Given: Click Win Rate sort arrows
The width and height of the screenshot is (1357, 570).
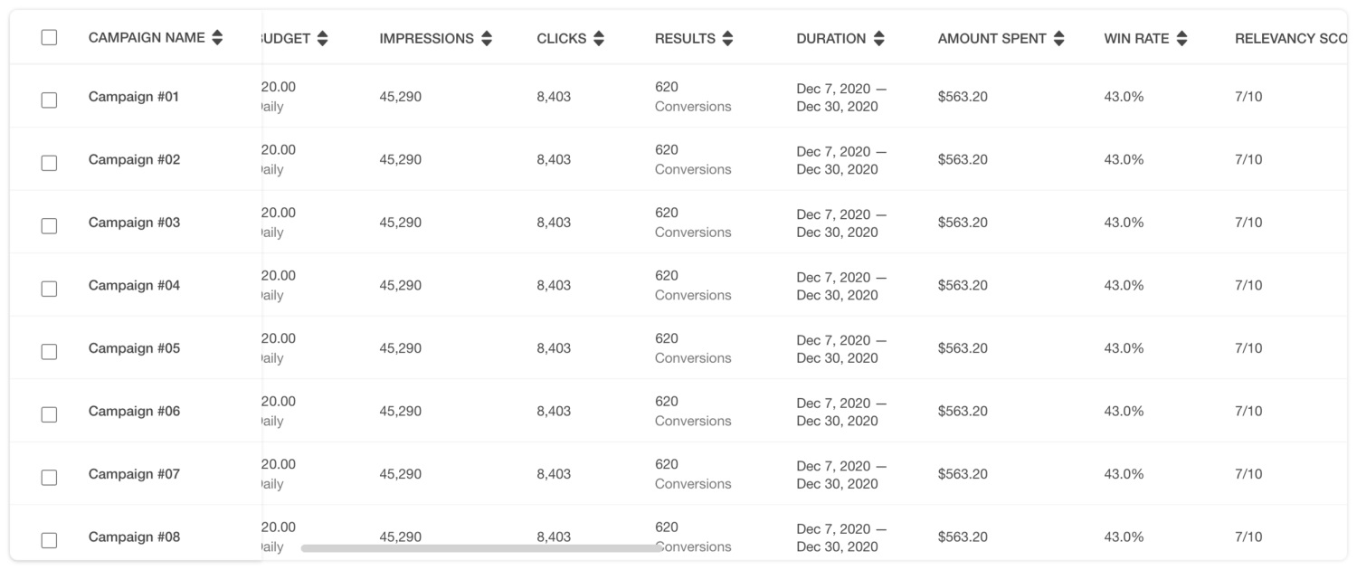Looking at the screenshot, I should pyautogui.click(x=1181, y=39).
